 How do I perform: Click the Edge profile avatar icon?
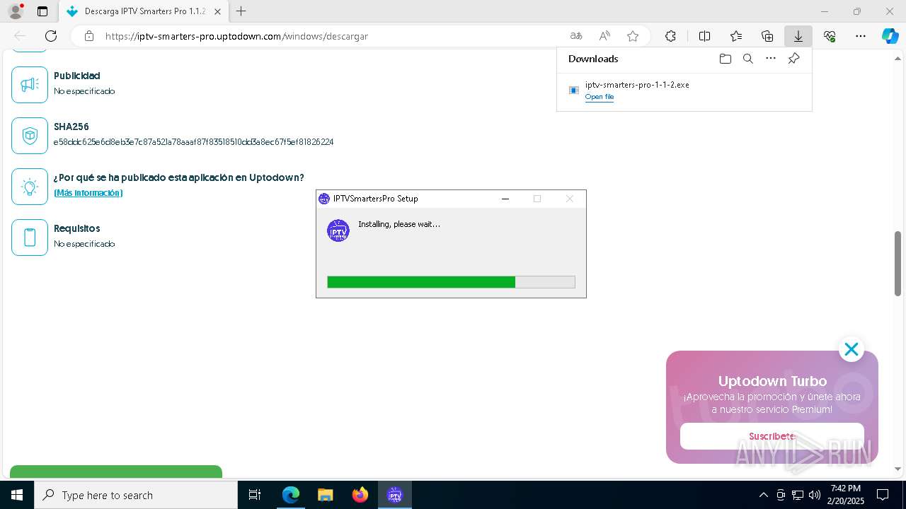click(x=16, y=11)
